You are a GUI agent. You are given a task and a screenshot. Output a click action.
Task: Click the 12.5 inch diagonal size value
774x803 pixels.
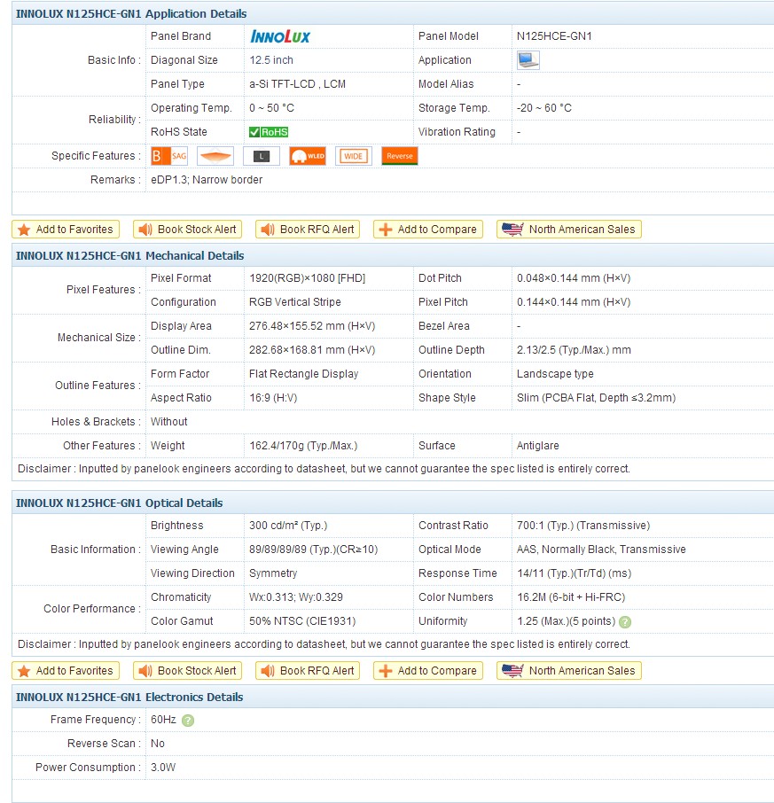click(271, 60)
